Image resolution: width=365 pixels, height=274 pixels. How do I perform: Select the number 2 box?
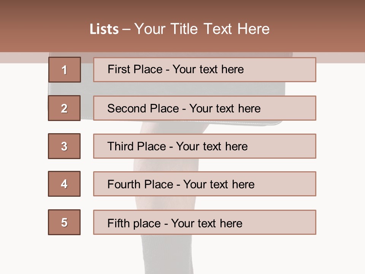tap(64, 108)
